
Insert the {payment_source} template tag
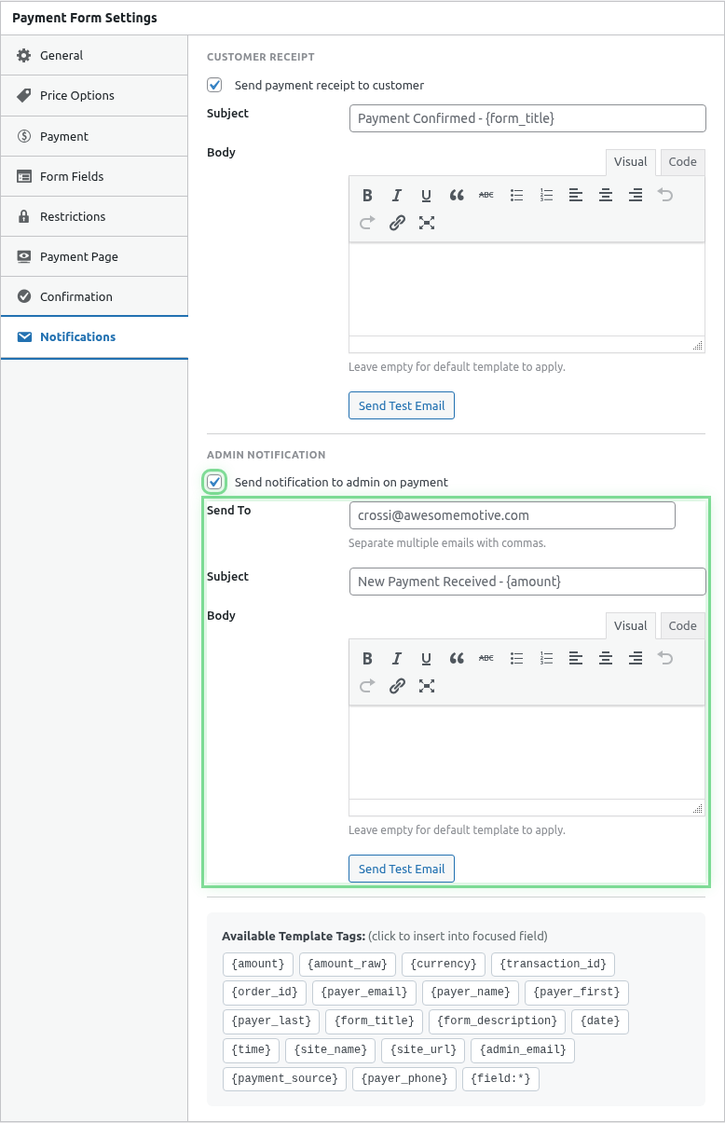(284, 1079)
